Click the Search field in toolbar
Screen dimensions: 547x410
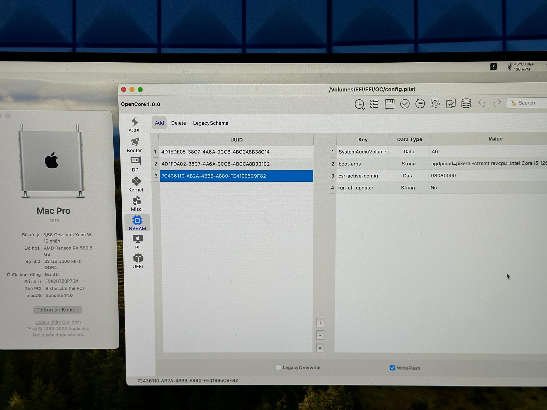pos(527,103)
